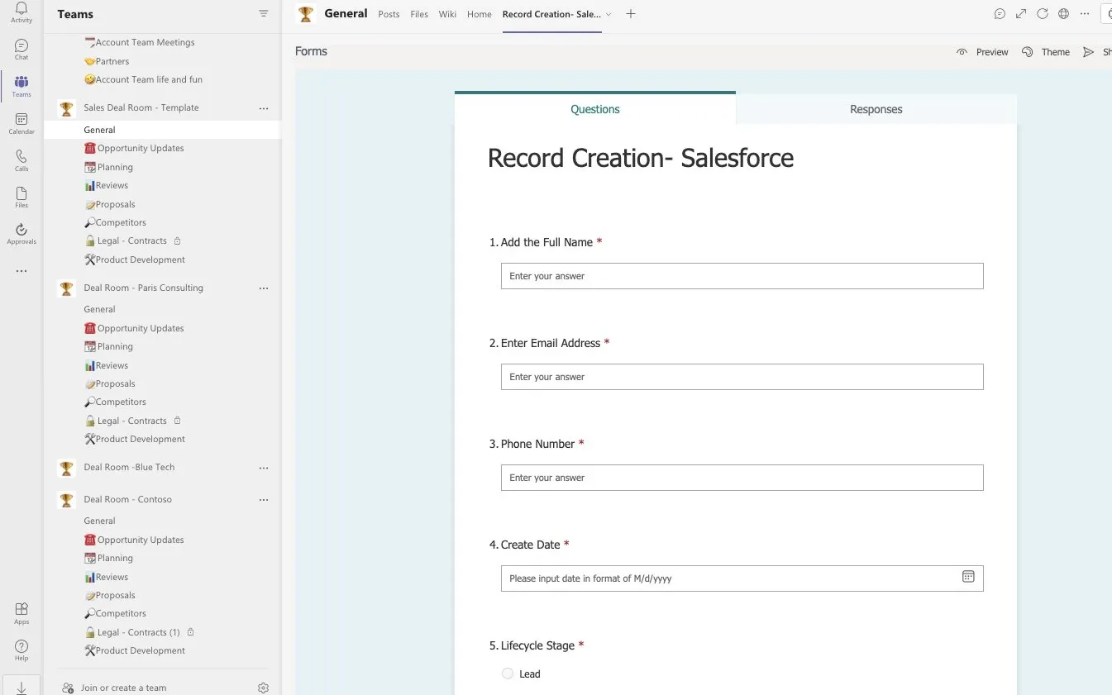
Task: Switch to the Wiki tab
Action: (x=447, y=14)
